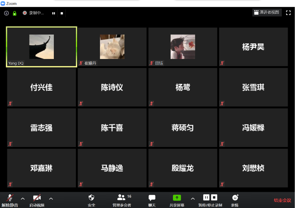Open the 安全 security shield icon
Viewport: 295px width, 208px height.
pyautogui.click(x=91, y=198)
